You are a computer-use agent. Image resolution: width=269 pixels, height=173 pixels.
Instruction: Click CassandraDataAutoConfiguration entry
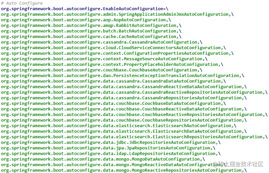click(113, 81)
